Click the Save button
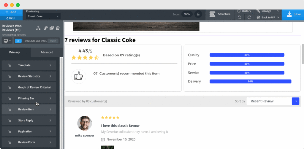The height and width of the screenshot is (149, 304). click(293, 14)
